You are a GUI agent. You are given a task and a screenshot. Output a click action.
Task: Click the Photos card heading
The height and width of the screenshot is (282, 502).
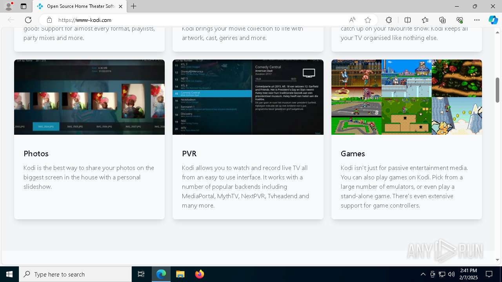(36, 154)
